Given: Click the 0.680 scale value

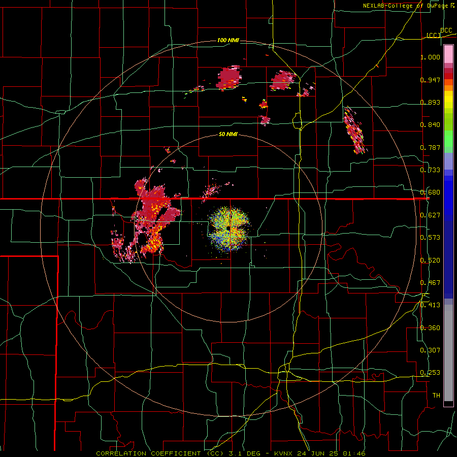Looking at the screenshot, I should click(x=430, y=192).
